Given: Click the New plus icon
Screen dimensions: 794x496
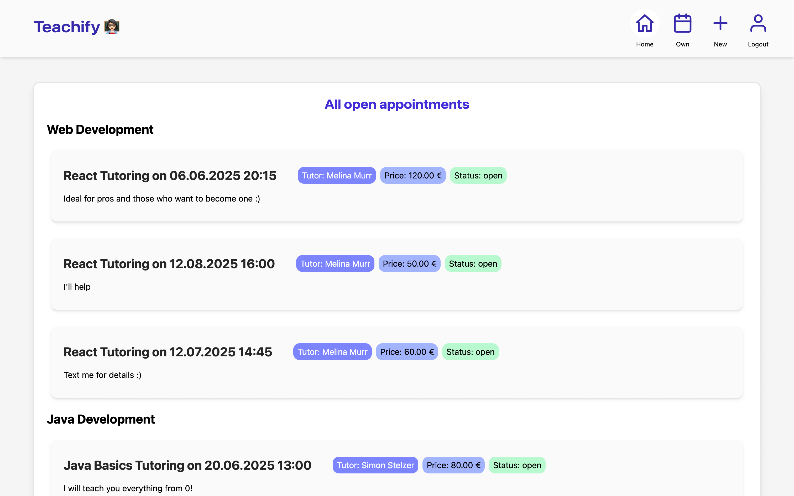Looking at the screenshot, I should tap(720, 24).
